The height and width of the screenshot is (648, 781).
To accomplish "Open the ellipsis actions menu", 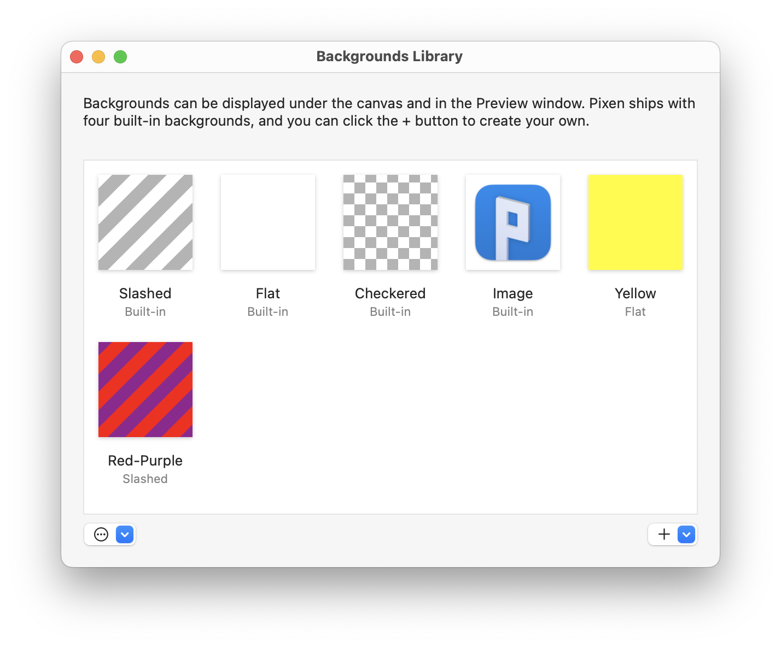I will [101, 534].
